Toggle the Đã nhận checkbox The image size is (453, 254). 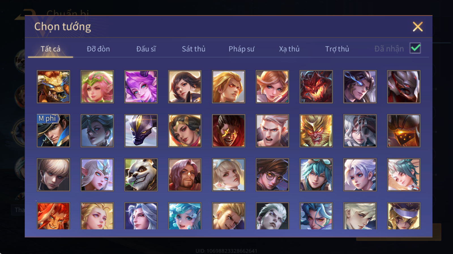coord(415,48)
